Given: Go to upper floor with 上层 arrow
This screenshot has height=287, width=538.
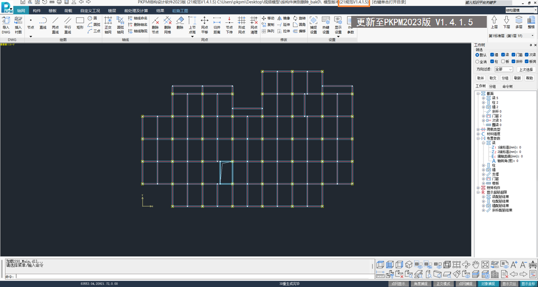Looking at the screenshot, I should click(x=494, y=22).
